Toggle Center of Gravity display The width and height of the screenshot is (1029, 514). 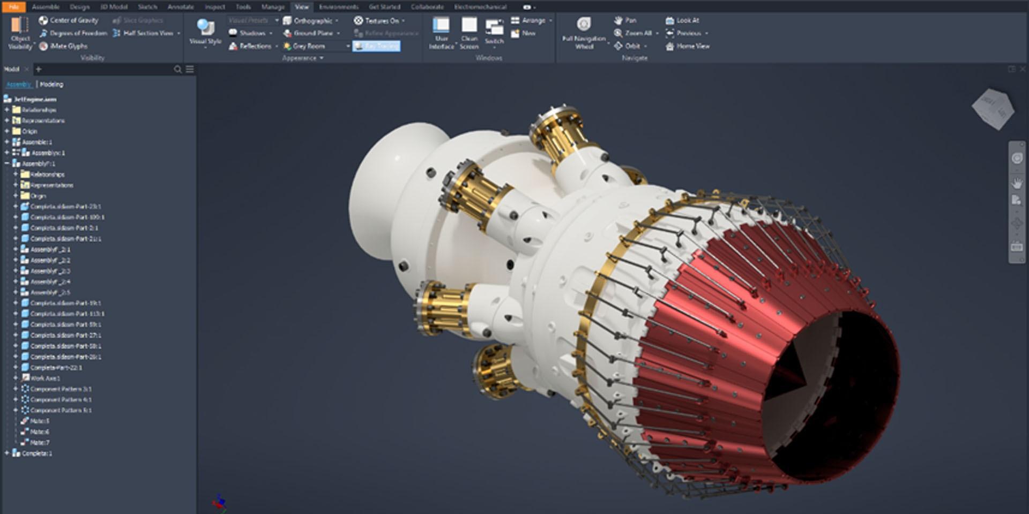click(68, 20)
